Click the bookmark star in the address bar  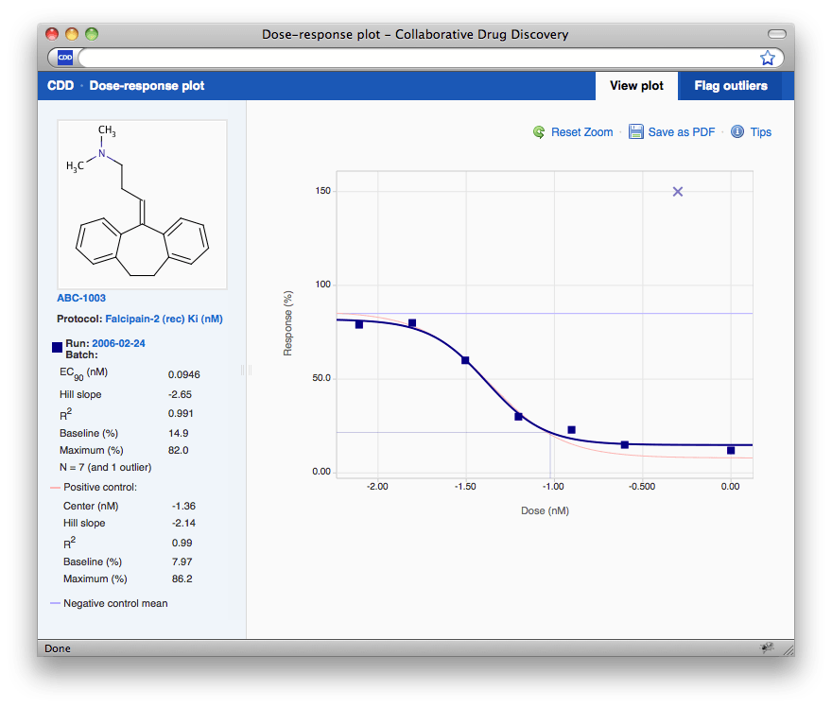click(769, 57)
